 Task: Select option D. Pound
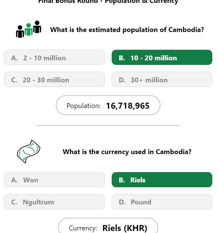162,202
